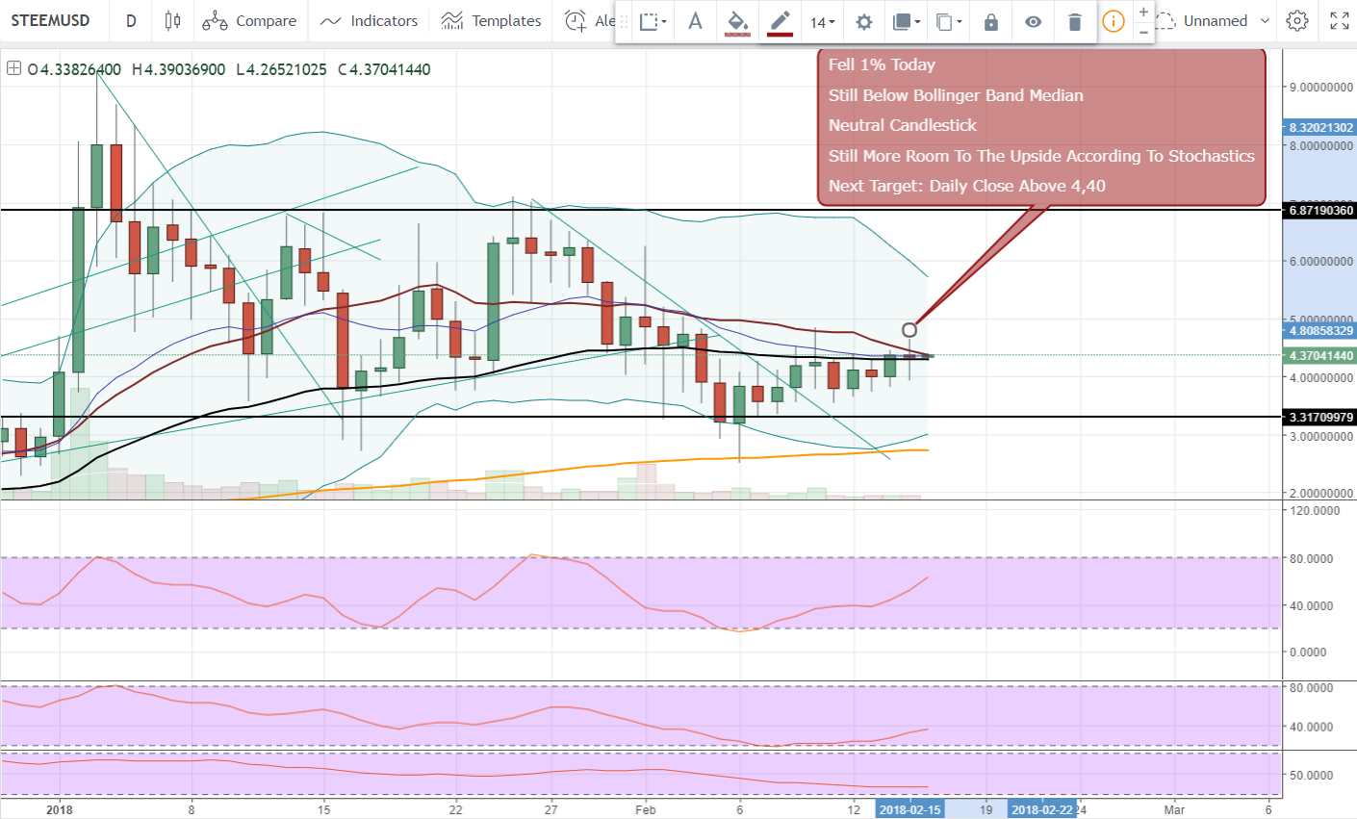This screenshot has width=1357, height=819.
Task: Click the Mar label on time axis
Action: coord(1174,809)
